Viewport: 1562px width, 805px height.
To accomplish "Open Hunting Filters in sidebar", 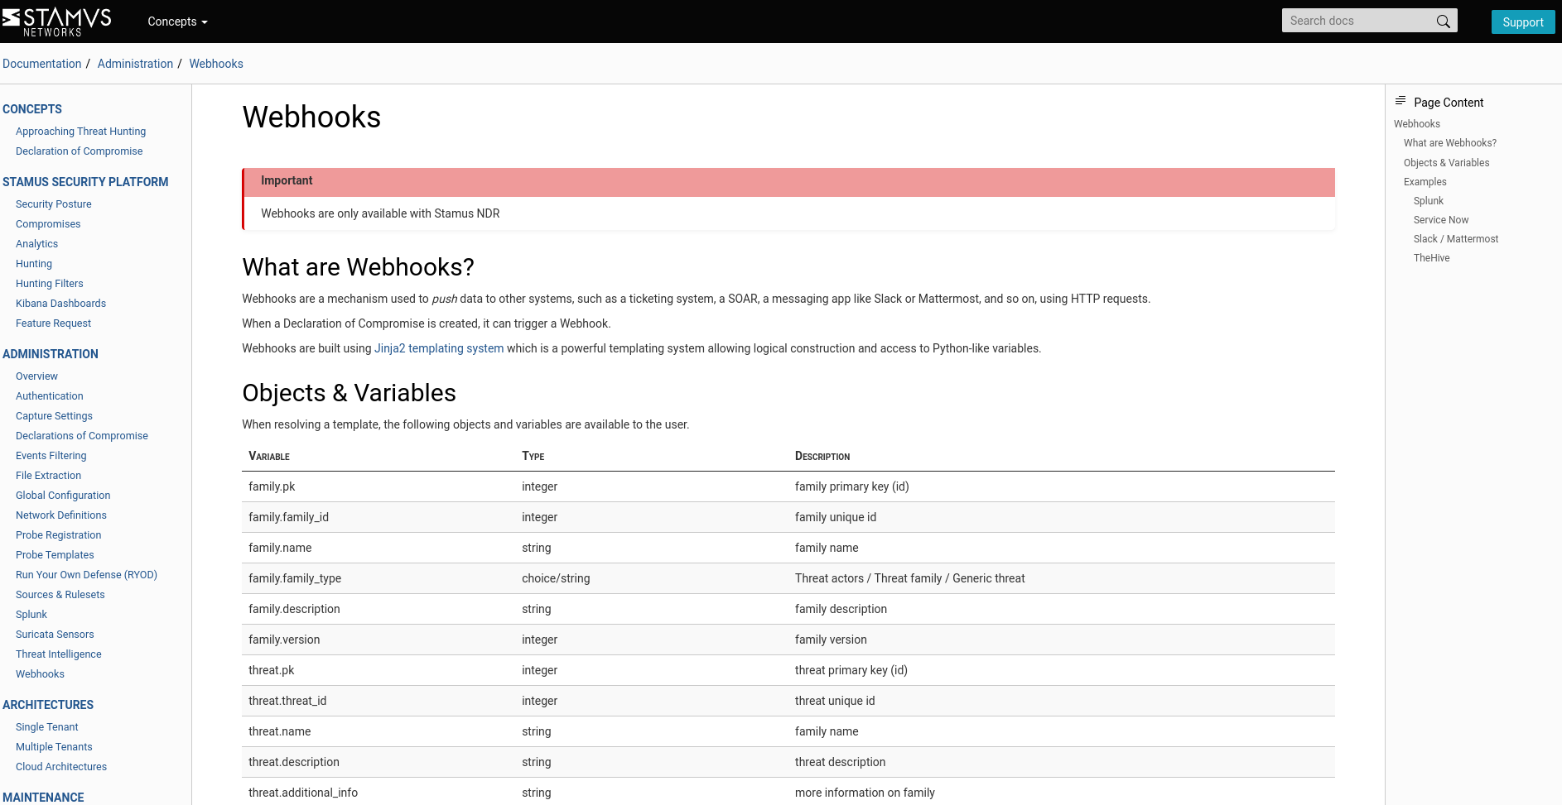I will (x=50, y=284).
